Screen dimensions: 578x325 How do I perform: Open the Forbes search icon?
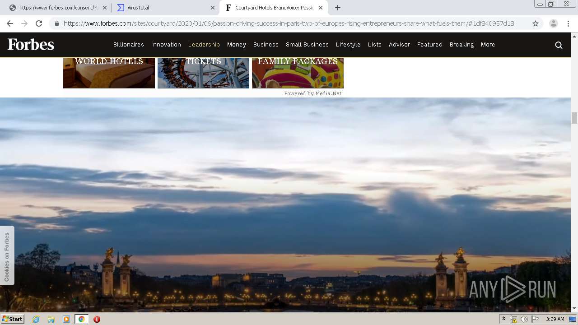(559, 45)
